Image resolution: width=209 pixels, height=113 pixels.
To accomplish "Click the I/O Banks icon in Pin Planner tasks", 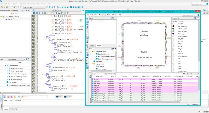I will [97, 66].
